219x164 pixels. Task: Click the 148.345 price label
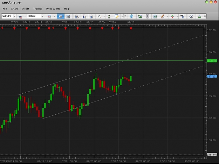tap(212, 155)
